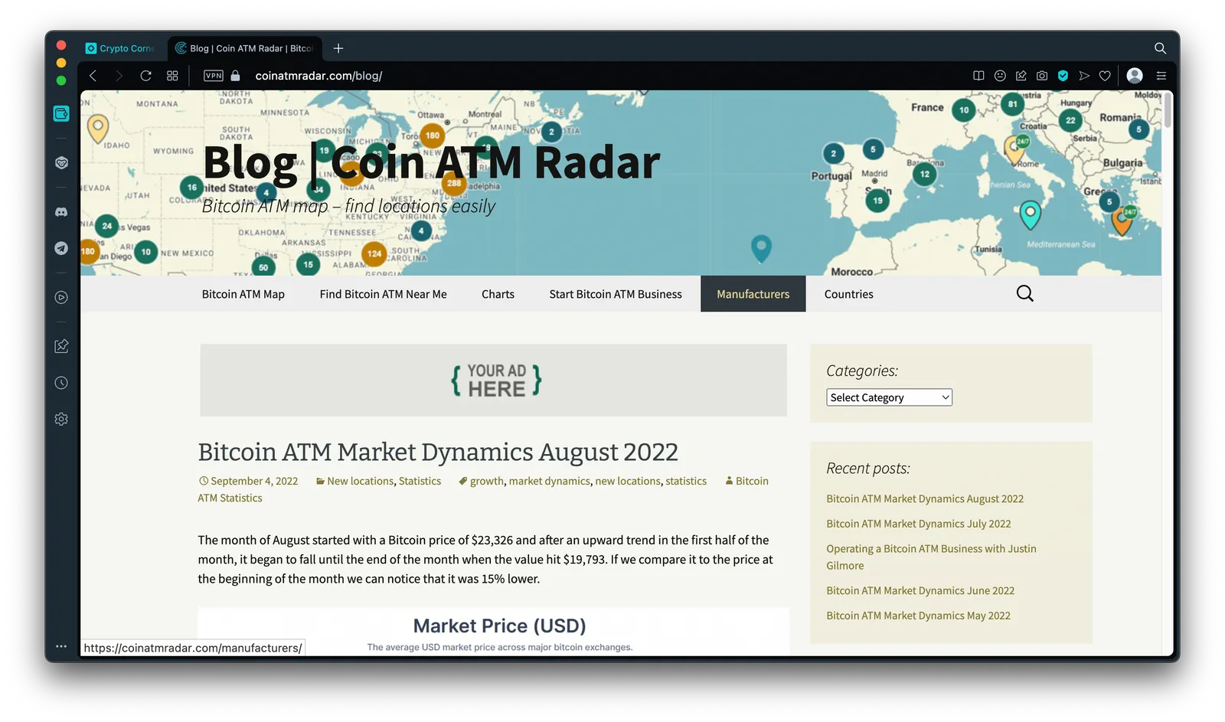Image resolution: width=1225 pixels, height=722 pixels.
Task: Open the blue shield ad blocker icon
Action: (x=1063, y=76)
